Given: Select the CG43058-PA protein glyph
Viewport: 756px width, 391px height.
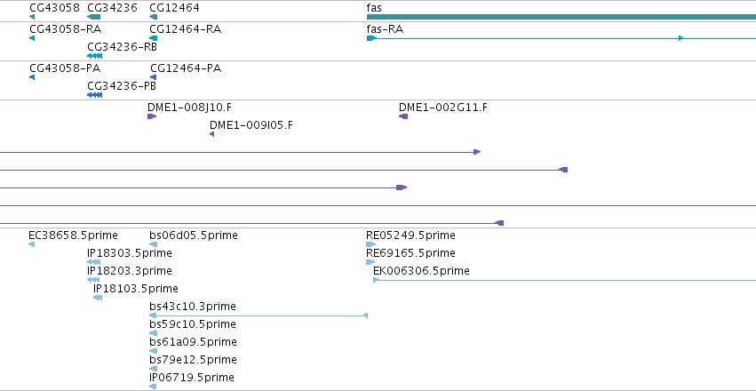Looking at the screenshot, I should pyautogui.click(x=32, y=77).
